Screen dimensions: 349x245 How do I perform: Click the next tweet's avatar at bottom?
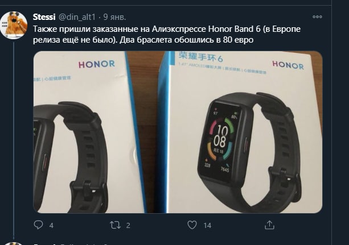click(14, 243)
